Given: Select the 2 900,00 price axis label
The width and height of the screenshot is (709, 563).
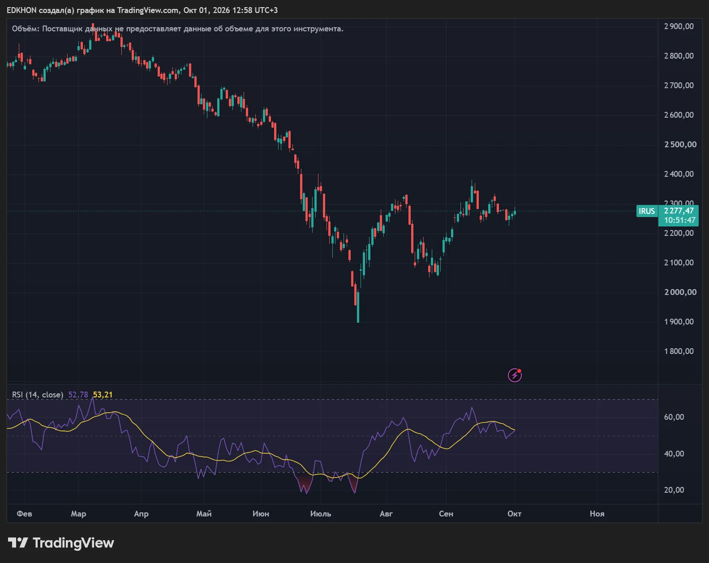Looking at the screenshot, I should click(x=679, y=26).
